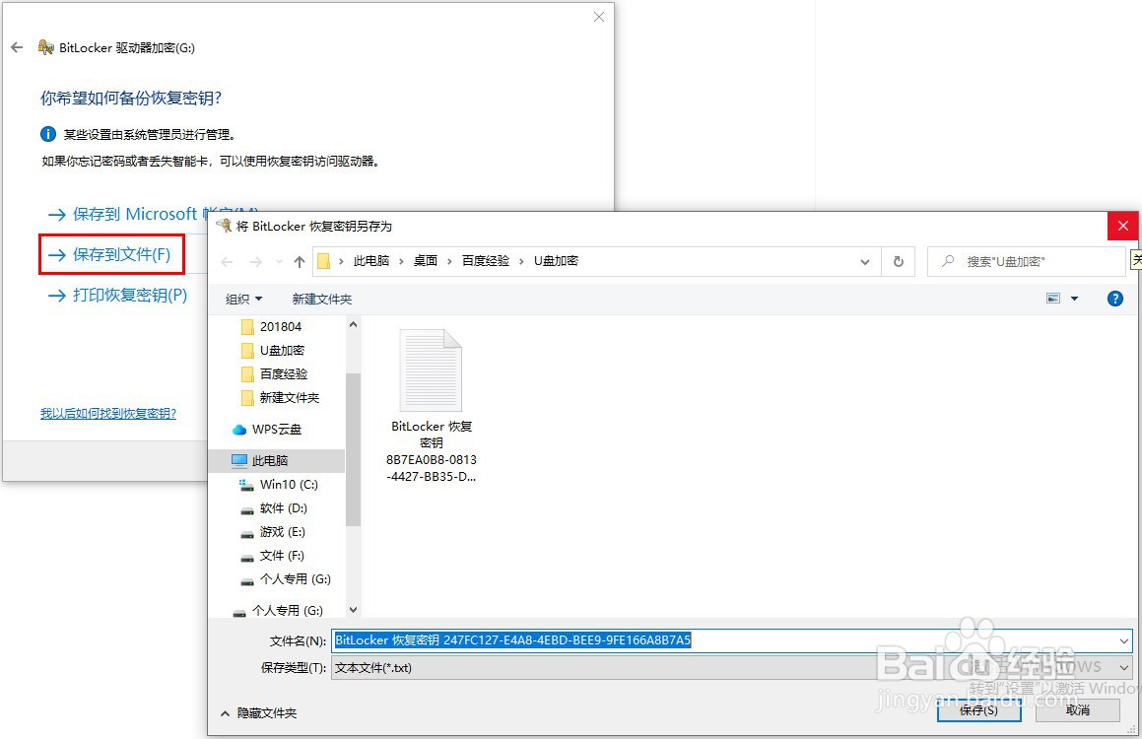Screen dimensions: 1142x739
Task: Click the Forward arrow in Save As dialog
Action: tap(255, 261)
